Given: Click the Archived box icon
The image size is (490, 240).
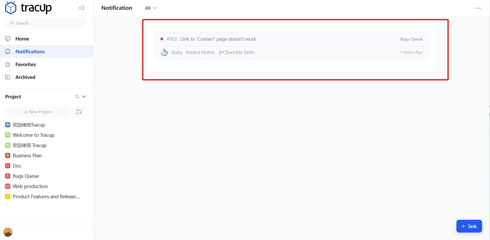Looking at the screenshot, I should (x=7, y=77).
